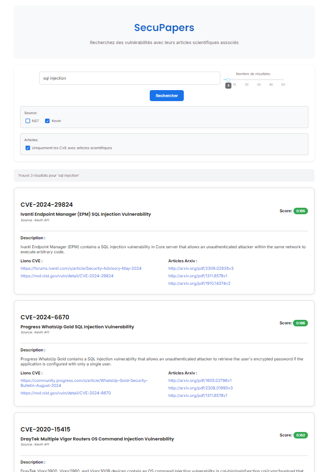
Task: Click the 0.195 score badge
Action: click(x=300, y=211)
